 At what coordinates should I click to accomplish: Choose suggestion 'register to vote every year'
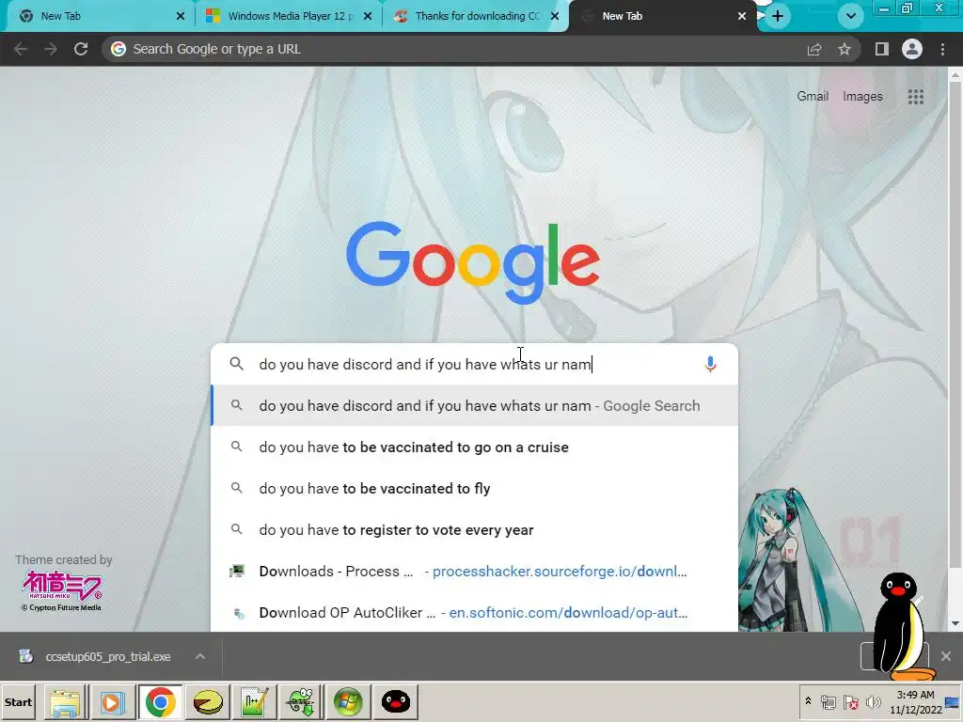[x=474, y=530]
